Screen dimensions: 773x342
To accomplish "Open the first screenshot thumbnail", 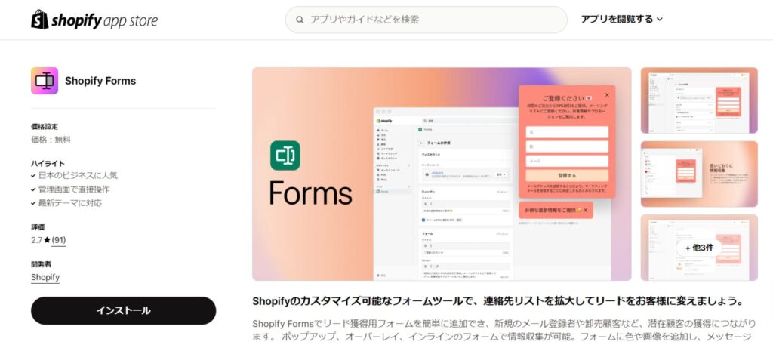I will point(699,100).
